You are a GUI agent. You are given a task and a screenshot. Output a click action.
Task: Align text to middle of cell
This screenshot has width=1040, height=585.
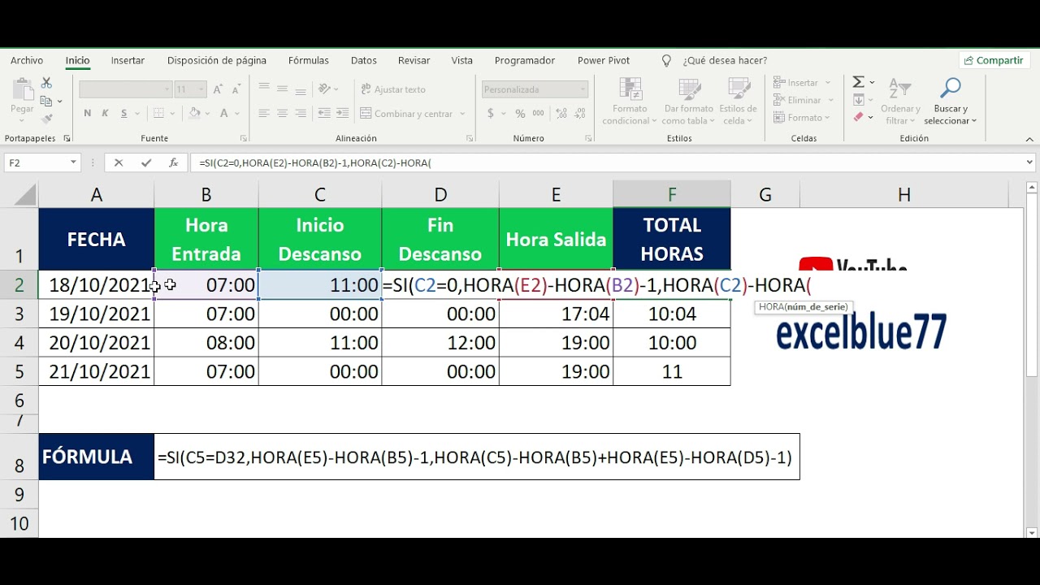[x=283, y=89]
